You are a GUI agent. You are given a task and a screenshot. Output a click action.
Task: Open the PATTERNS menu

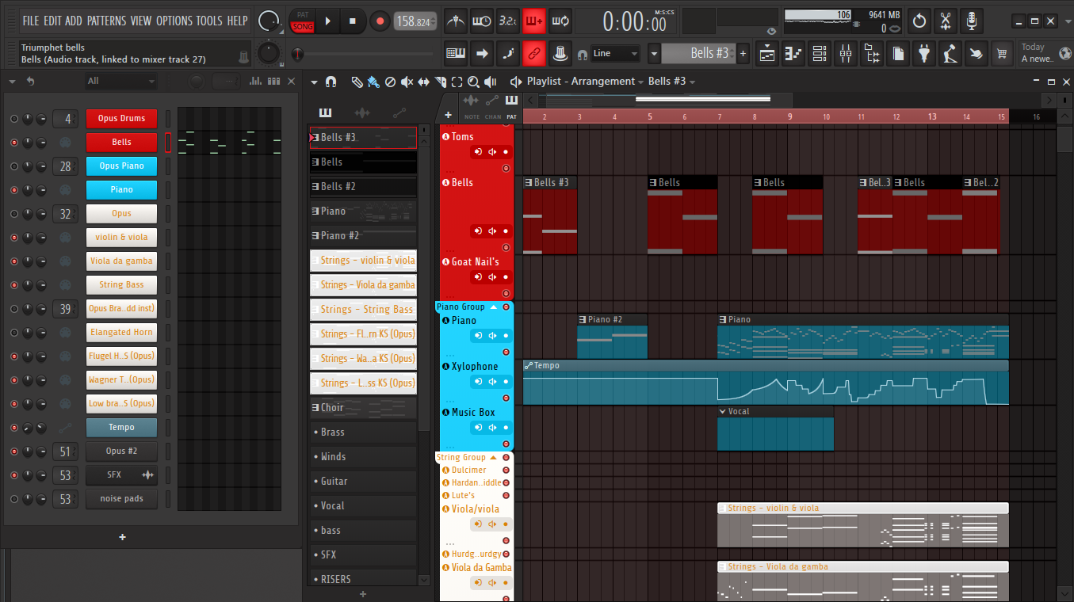pyautogui.click(x=107, y=21)
